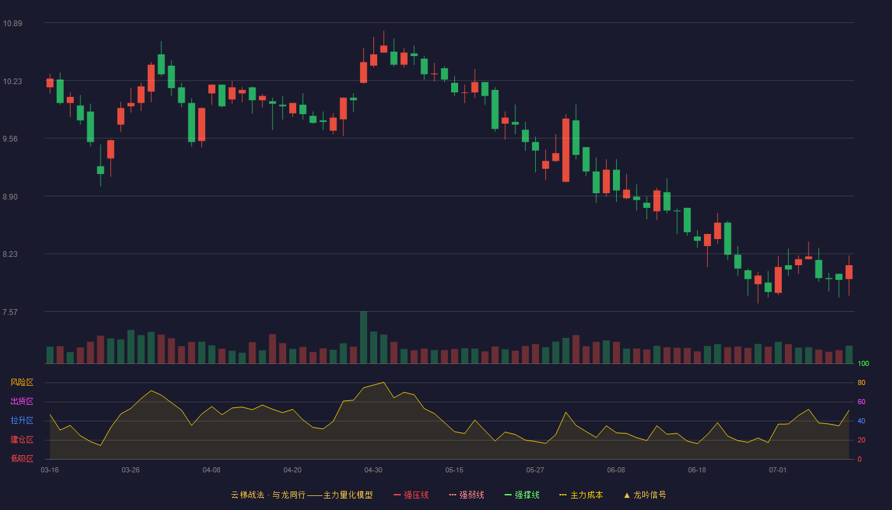
Task: Click the 拉升区 zone label
Action: tap(22, 421)
